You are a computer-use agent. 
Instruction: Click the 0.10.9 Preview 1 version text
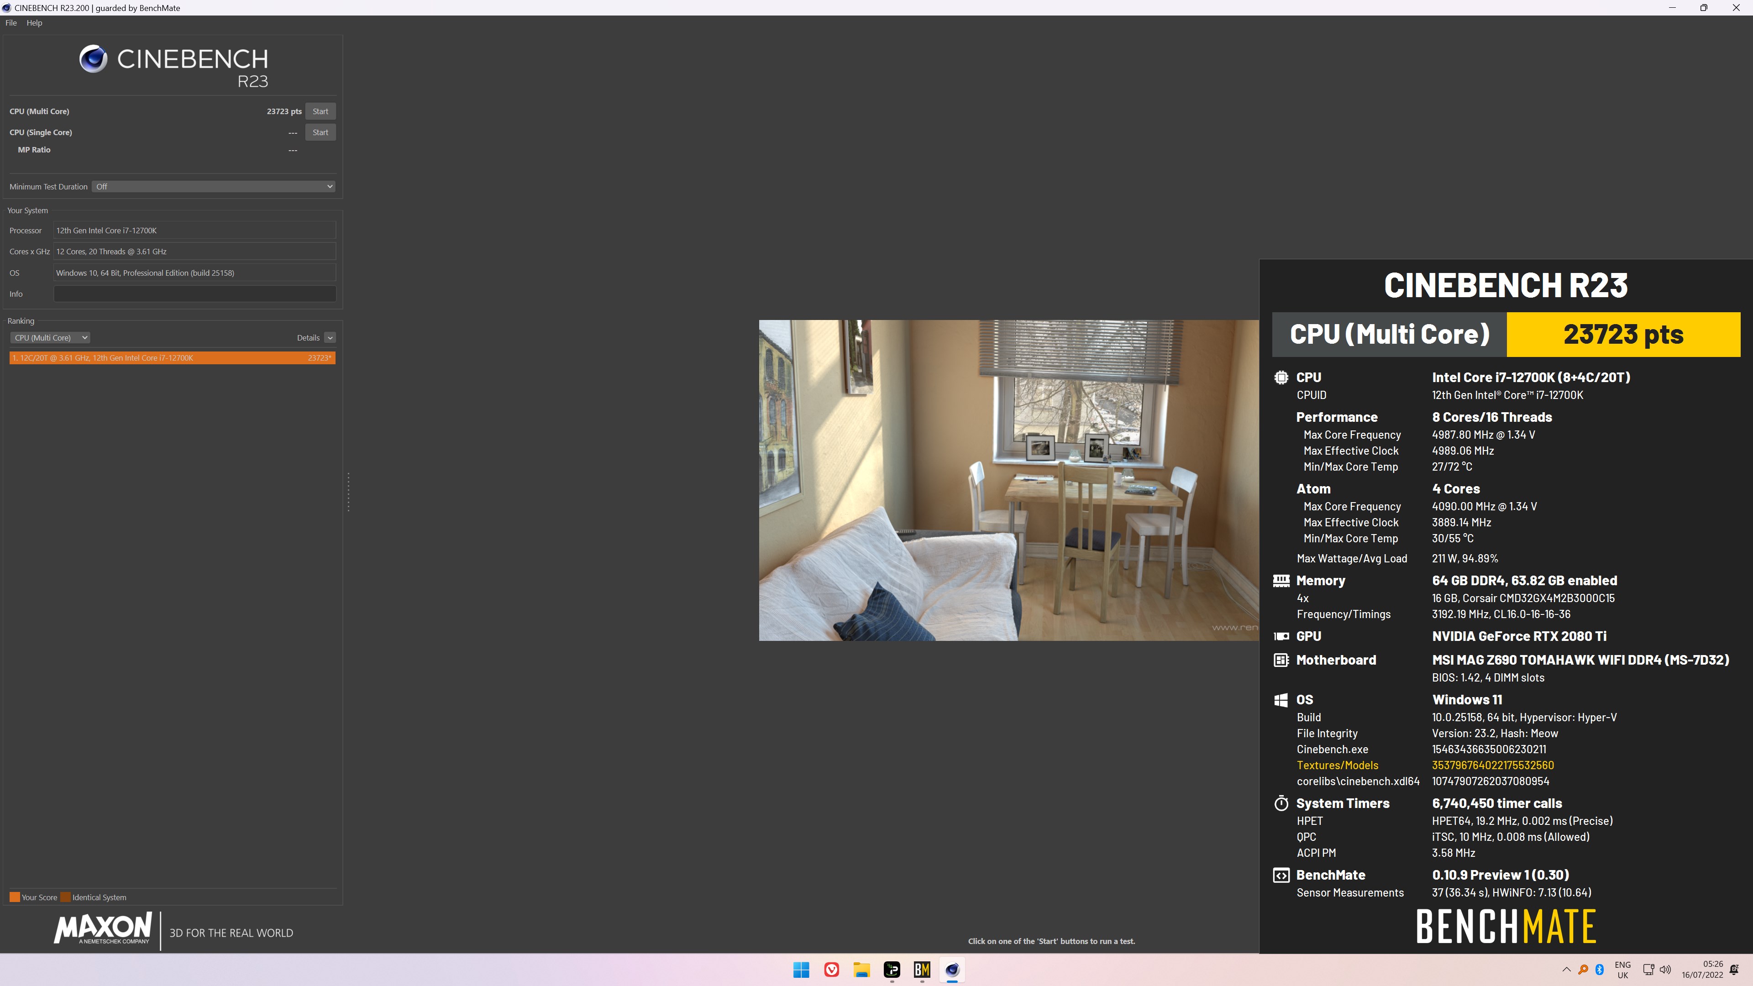[x=1500, y=875]
